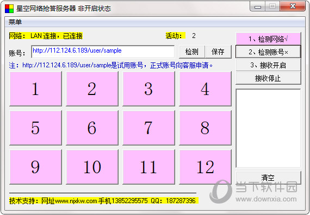
Task: Click inside the white message log box
Action: coord(268,128)
